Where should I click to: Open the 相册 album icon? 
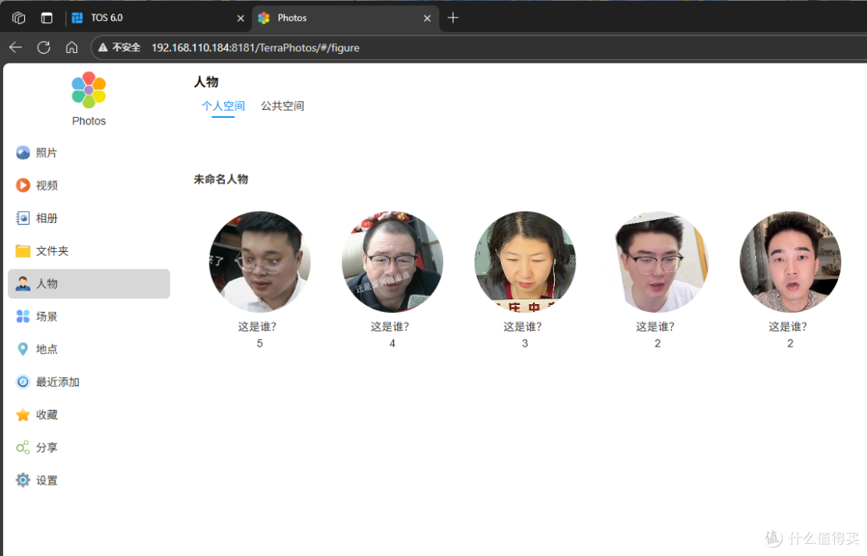[x=22, y=217]
